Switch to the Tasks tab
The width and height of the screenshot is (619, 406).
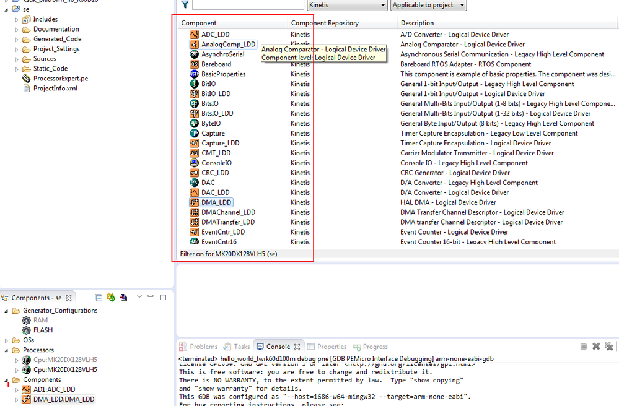point(237,347)
